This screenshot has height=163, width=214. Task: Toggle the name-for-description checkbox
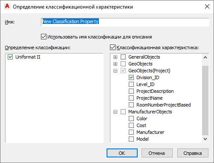coord(43,37)
